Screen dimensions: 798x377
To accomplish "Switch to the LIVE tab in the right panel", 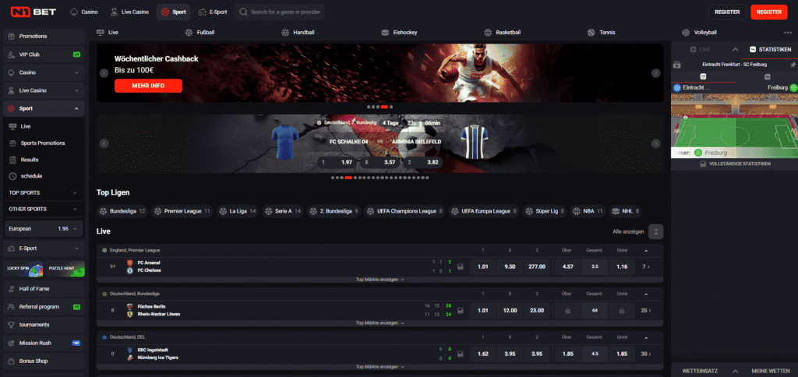I will (701, 49).
